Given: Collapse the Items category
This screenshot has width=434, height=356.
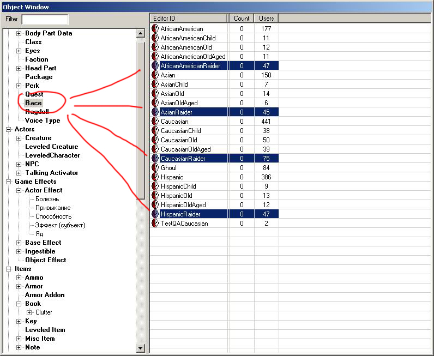Looking at the screenshot, I should tap(9, 269).
